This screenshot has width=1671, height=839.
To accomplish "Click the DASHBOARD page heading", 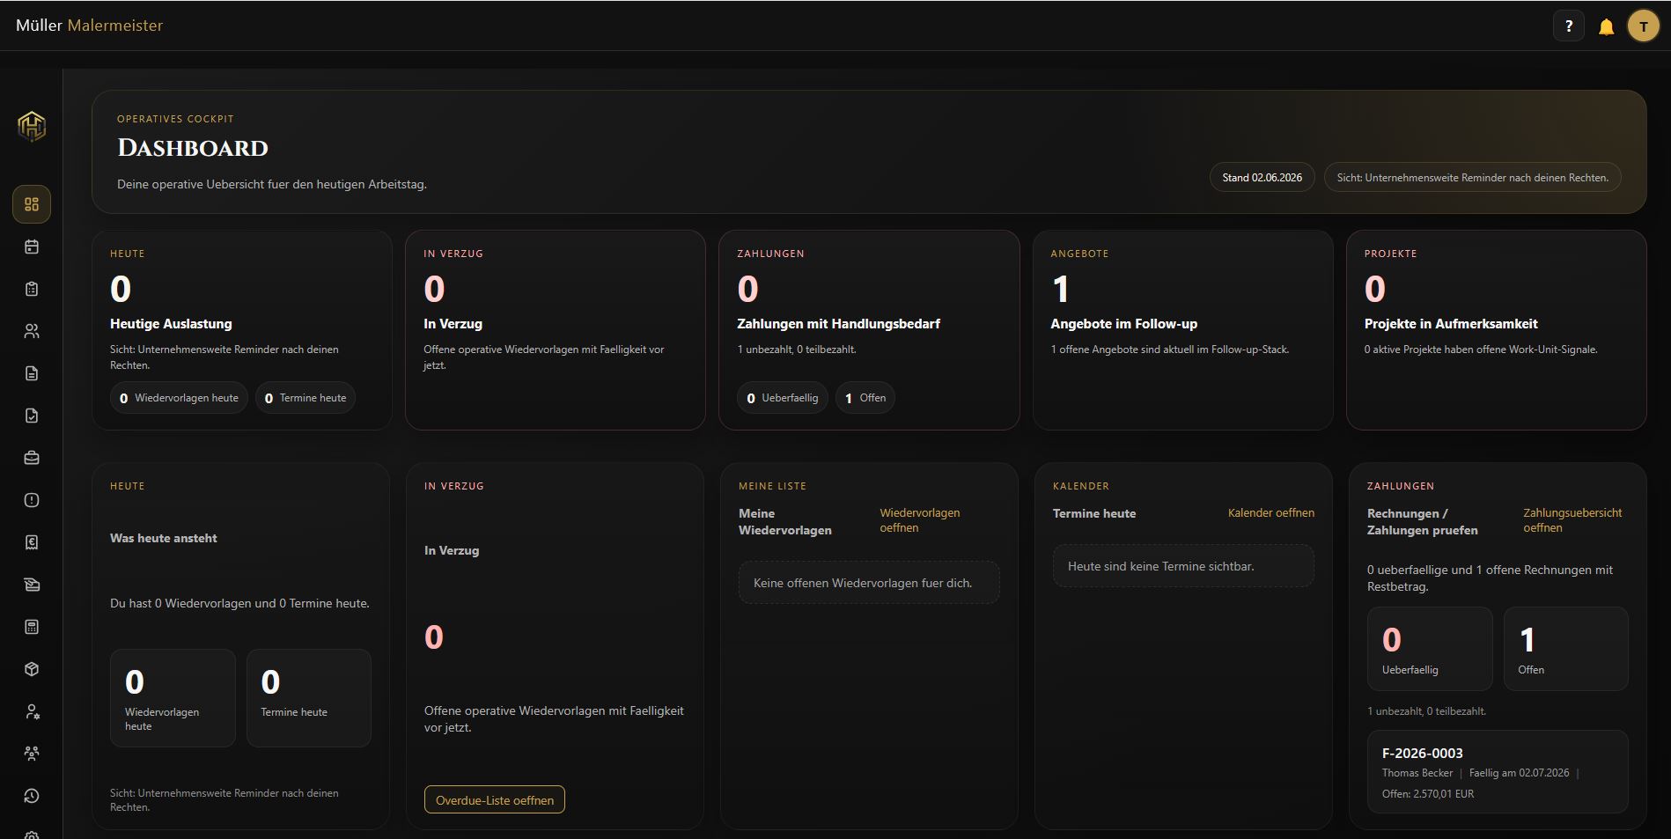I will pos(193,148).
